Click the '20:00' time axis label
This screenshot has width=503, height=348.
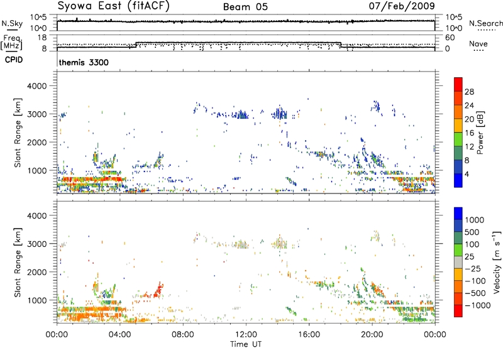pyautogui.click(x=372, y=335)
